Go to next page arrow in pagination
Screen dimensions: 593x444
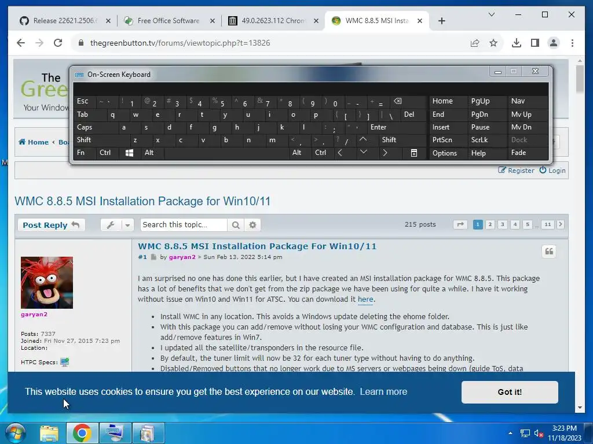tap(561, 225)
